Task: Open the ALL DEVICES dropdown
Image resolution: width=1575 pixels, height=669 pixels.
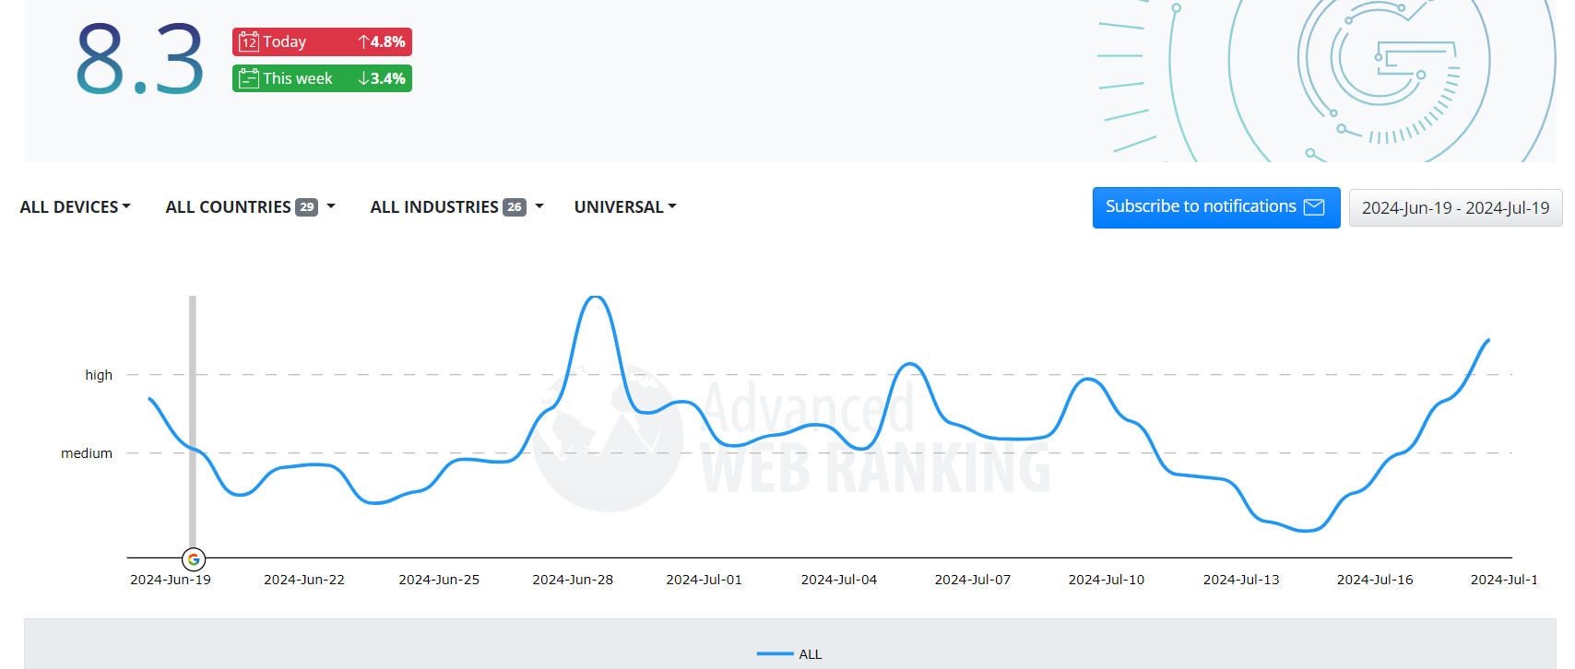Action: point(75,207)
